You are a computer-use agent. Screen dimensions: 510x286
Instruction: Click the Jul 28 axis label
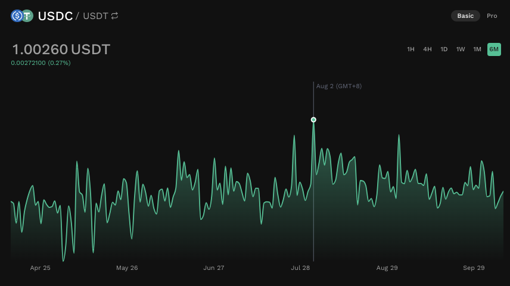300,268
